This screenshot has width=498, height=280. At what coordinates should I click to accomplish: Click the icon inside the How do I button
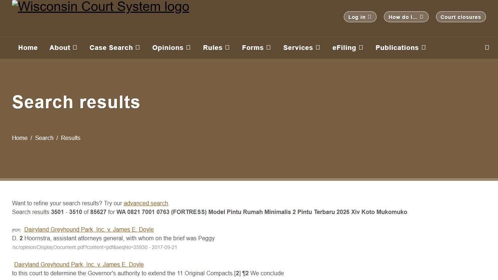click(x=422, y=17)
